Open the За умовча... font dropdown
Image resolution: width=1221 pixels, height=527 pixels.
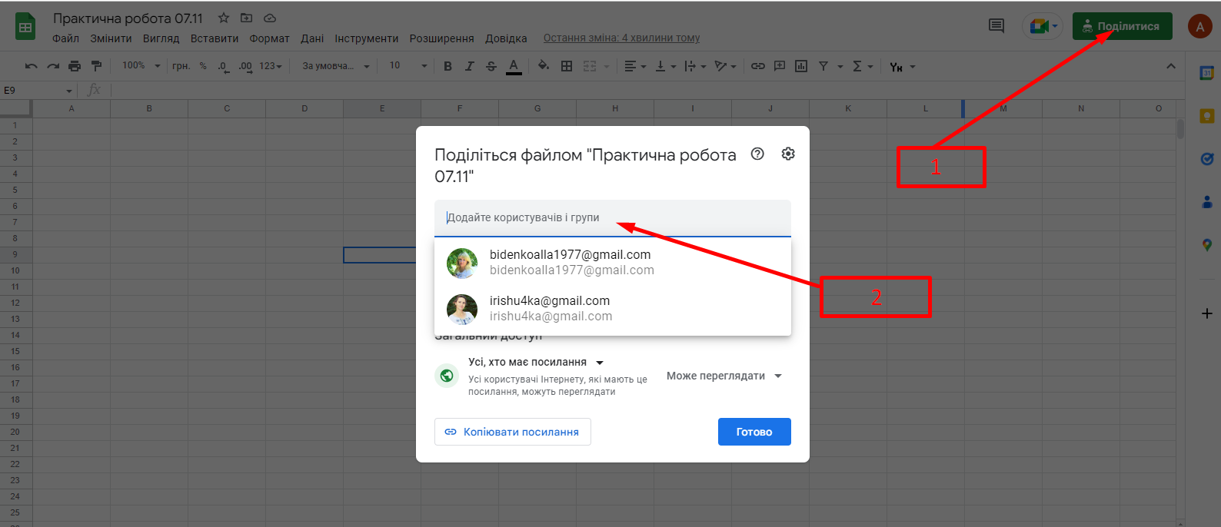[x=336, y=66]
